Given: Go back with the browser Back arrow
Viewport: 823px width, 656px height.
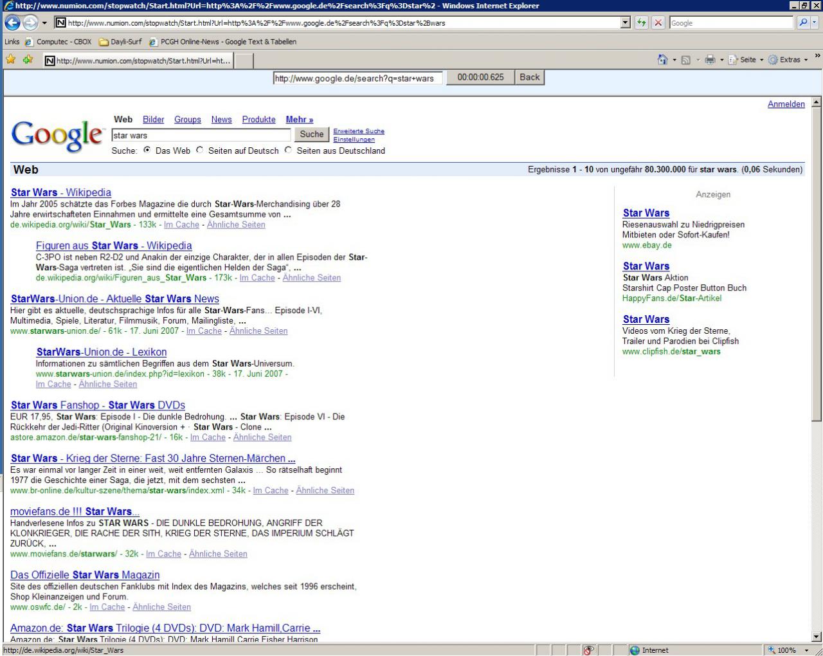Looking at the screenshot, I should pos(12,23).
